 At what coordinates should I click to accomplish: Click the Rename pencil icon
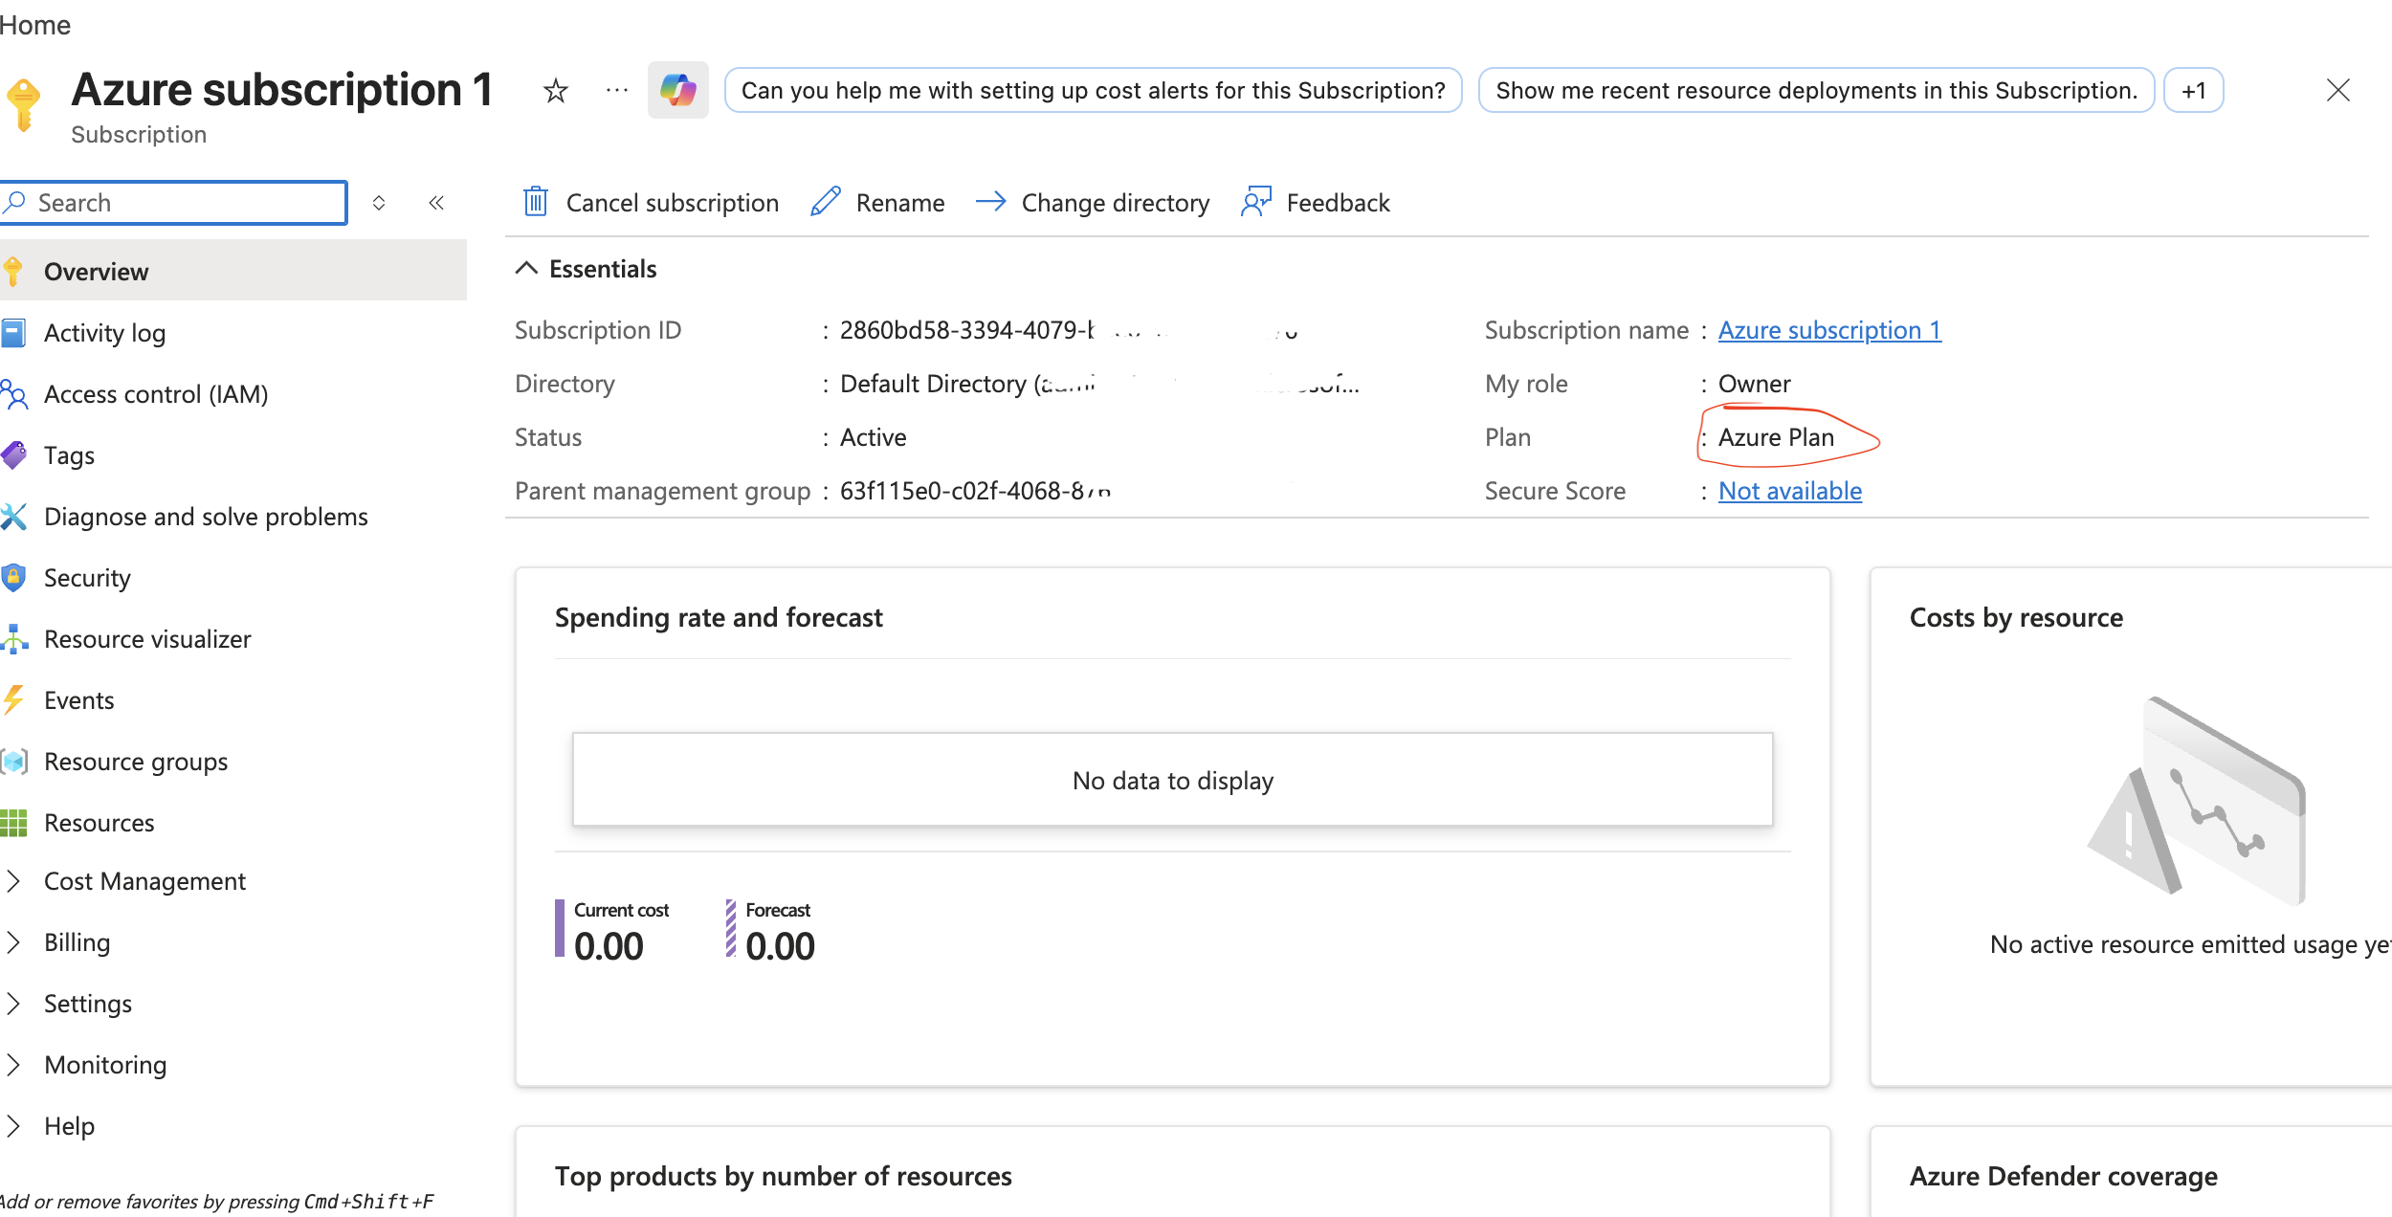coord(826,202)
